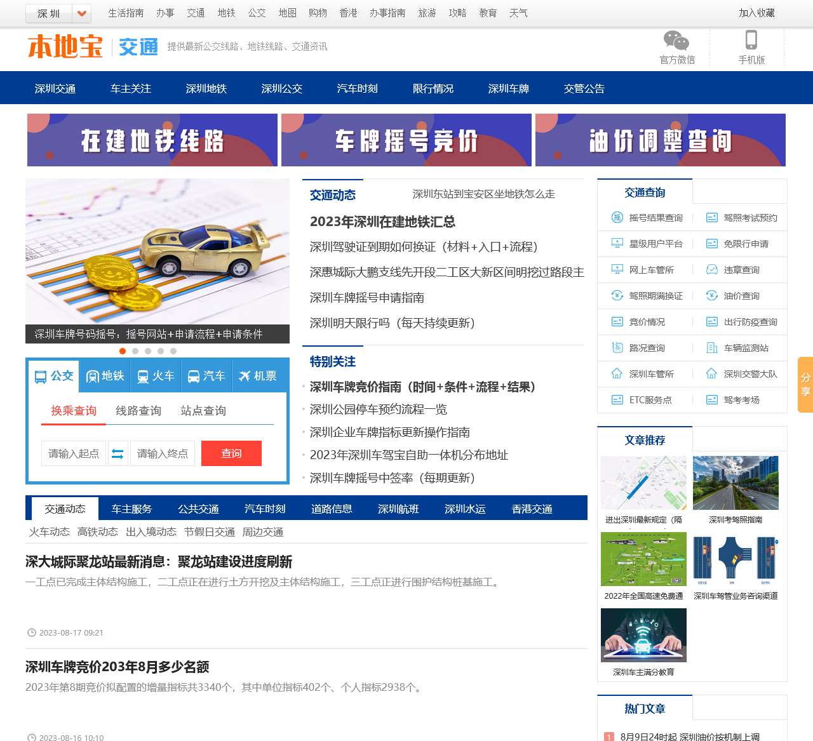
Task: Click the 星级用户平台 icon
Action: pyautogui.click(x=617, y=244)
